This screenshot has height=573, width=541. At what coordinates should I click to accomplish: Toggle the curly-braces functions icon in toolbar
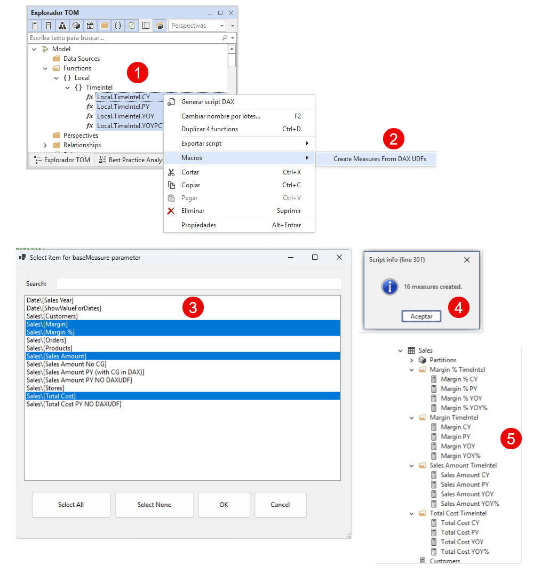[118, 26]
